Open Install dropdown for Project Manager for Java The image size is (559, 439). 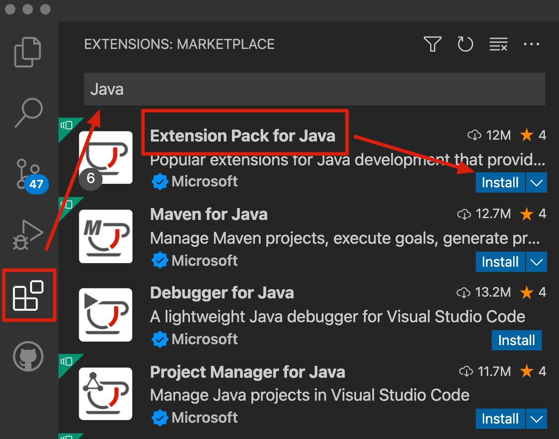[x=536, y=419]
